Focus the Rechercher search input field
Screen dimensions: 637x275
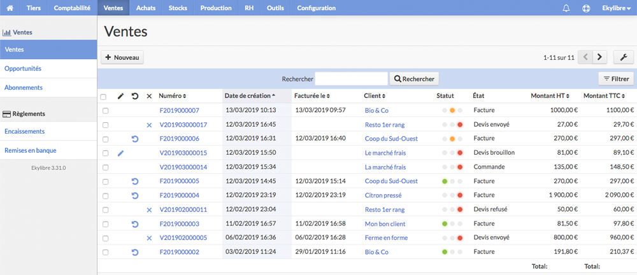(352, 79)
